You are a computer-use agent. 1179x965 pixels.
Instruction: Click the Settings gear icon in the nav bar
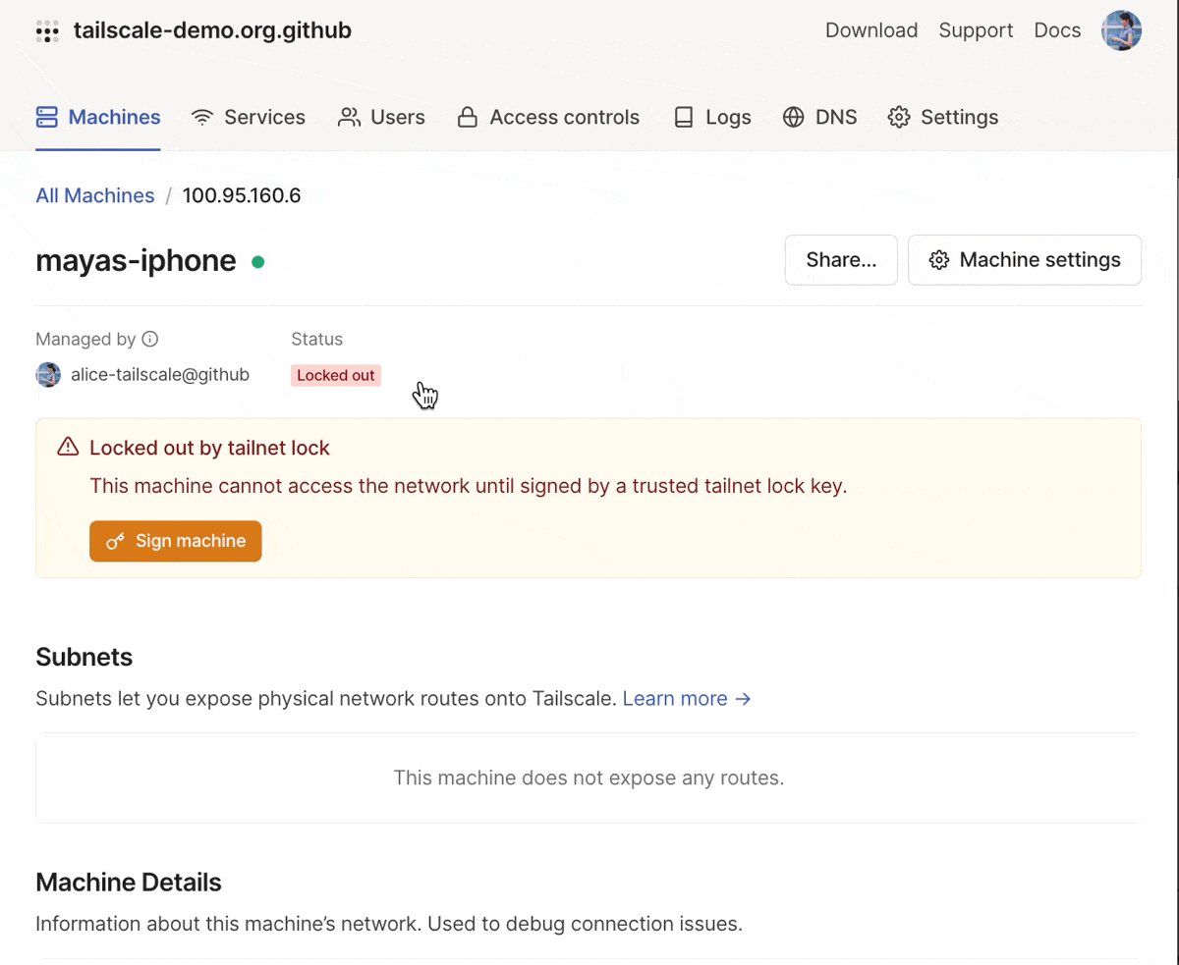[899, 118]
